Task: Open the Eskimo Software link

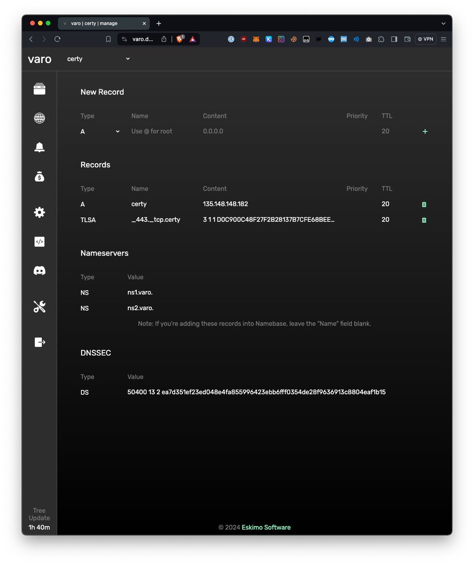Action: pos(266,527)
